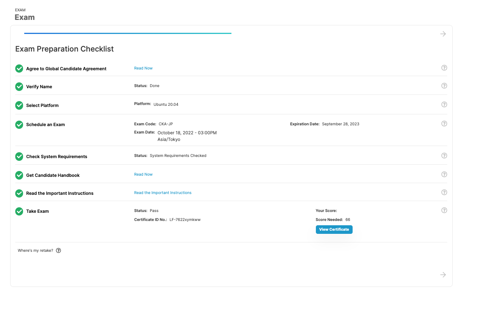Click the checklist progress bar
Viewport: 491px width, 317px height.
128,34
